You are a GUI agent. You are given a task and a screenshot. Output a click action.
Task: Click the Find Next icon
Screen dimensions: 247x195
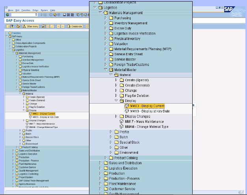click(x=72, y=15)
